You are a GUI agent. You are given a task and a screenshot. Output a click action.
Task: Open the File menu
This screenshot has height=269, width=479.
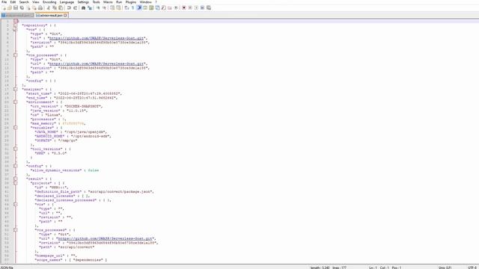tap(4, 2)
